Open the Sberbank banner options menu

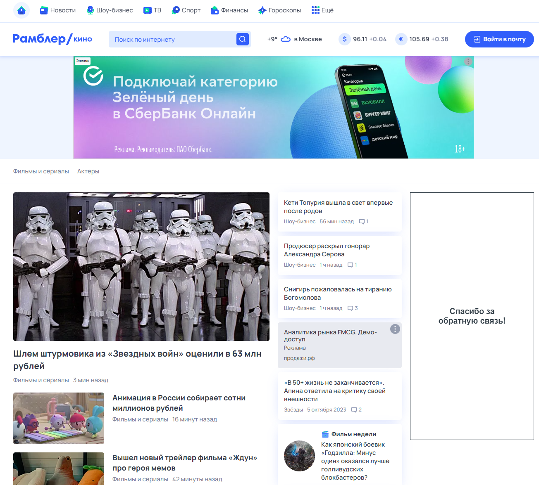coord(468,62)
